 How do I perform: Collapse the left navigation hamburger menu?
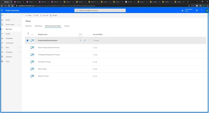pyautogui.click(x=2, y=15)
